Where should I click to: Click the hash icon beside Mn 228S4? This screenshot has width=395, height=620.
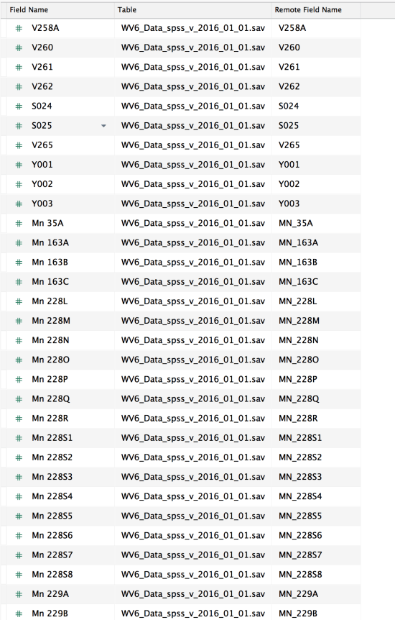coord(19,496)
